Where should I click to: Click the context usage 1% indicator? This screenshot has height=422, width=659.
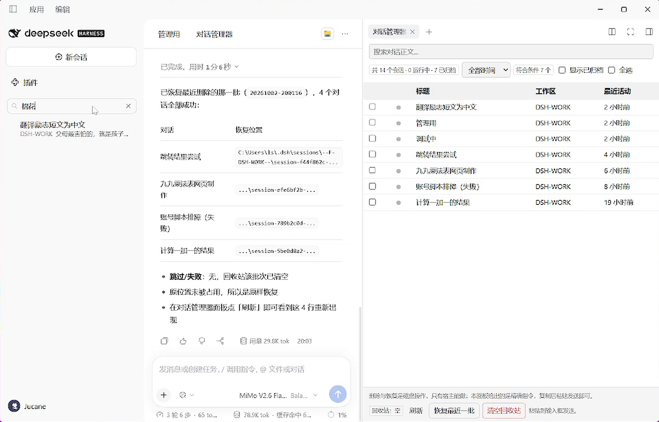click(x=337, y=415)
